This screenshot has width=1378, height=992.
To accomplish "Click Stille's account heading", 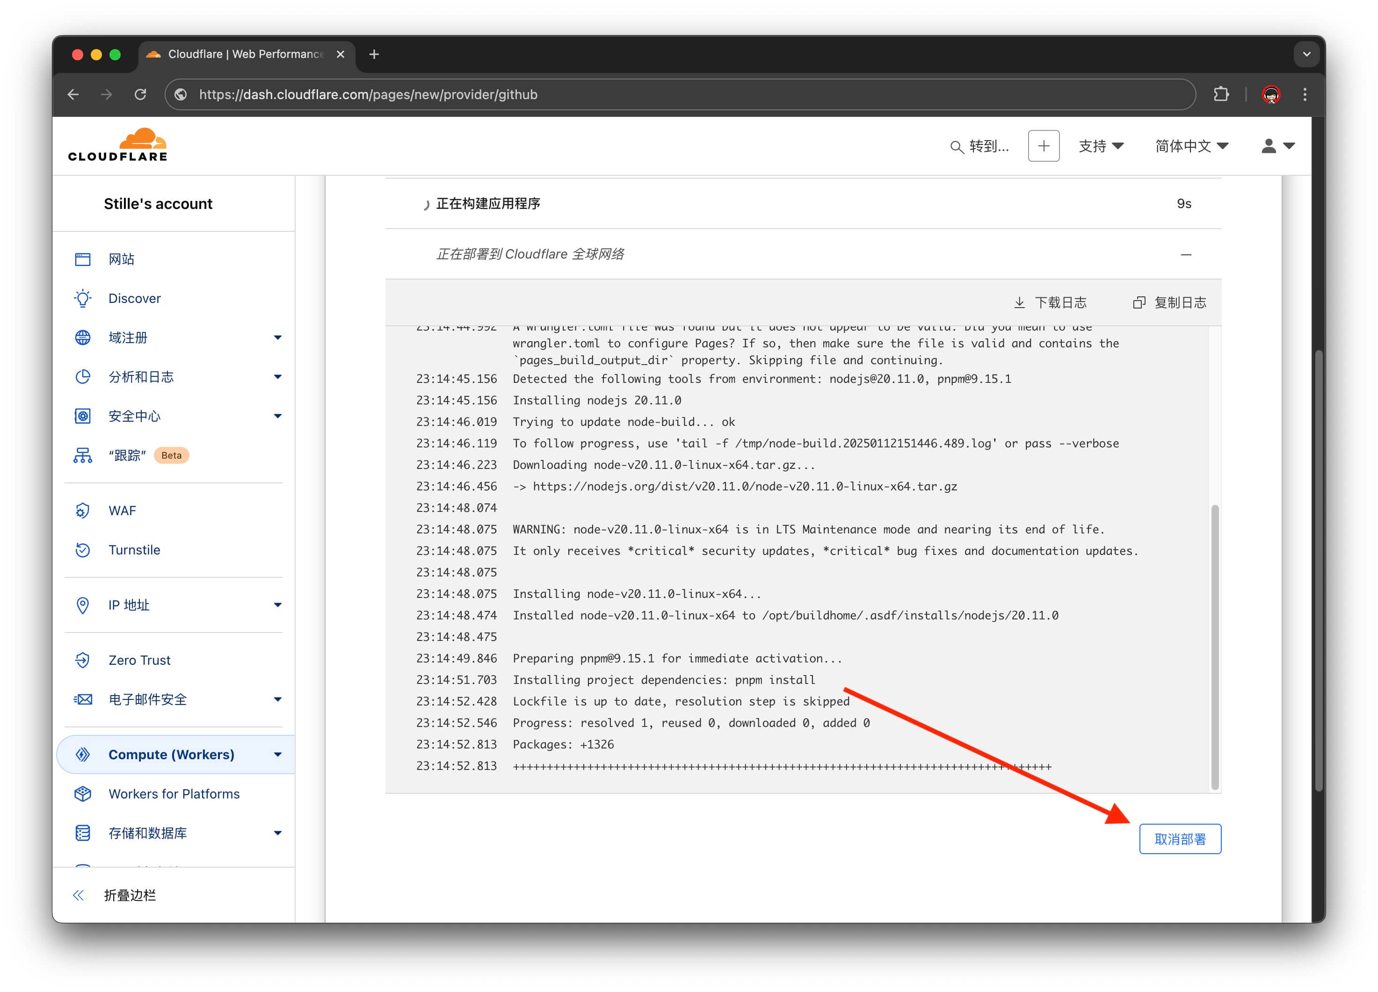I will pos(158,203).
